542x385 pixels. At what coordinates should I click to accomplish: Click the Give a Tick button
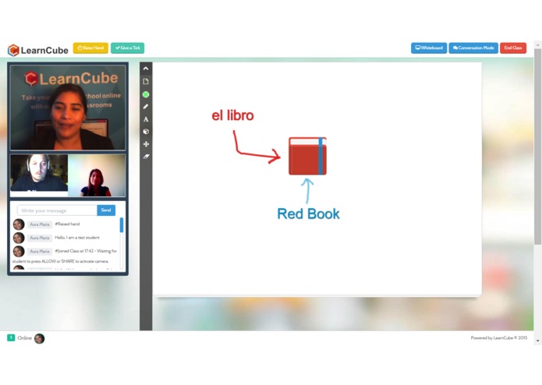point(128,48)
